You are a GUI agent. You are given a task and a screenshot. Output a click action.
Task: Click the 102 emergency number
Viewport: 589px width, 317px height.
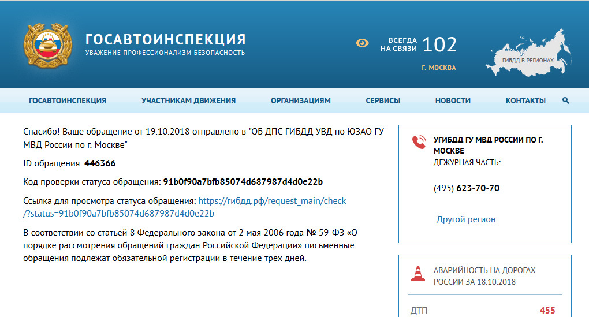439,44
